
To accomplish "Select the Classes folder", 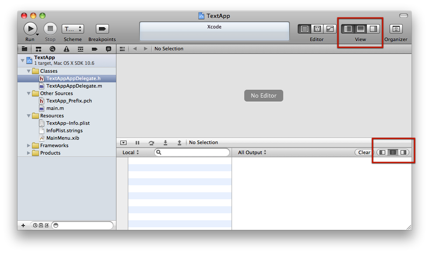I will 67,71.
